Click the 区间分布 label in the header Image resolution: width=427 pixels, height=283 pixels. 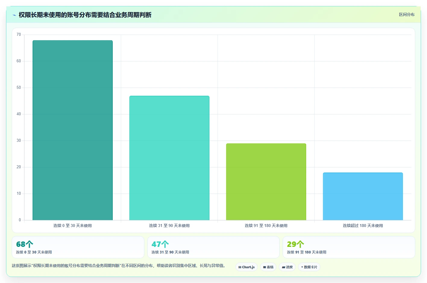tap(407, 14)
